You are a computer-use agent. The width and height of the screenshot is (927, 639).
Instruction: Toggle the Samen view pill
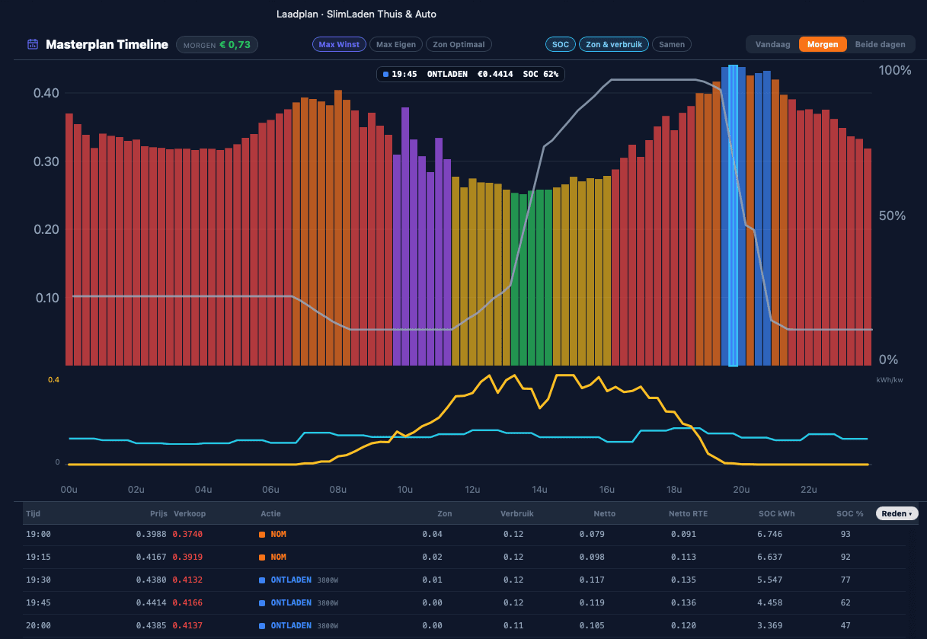[672, 44]
